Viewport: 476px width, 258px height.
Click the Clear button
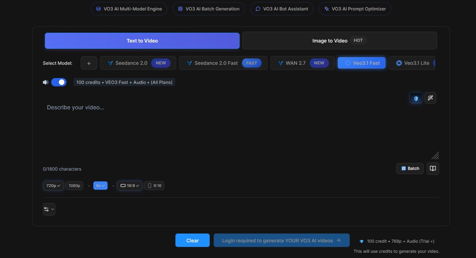tap(193, 240)
